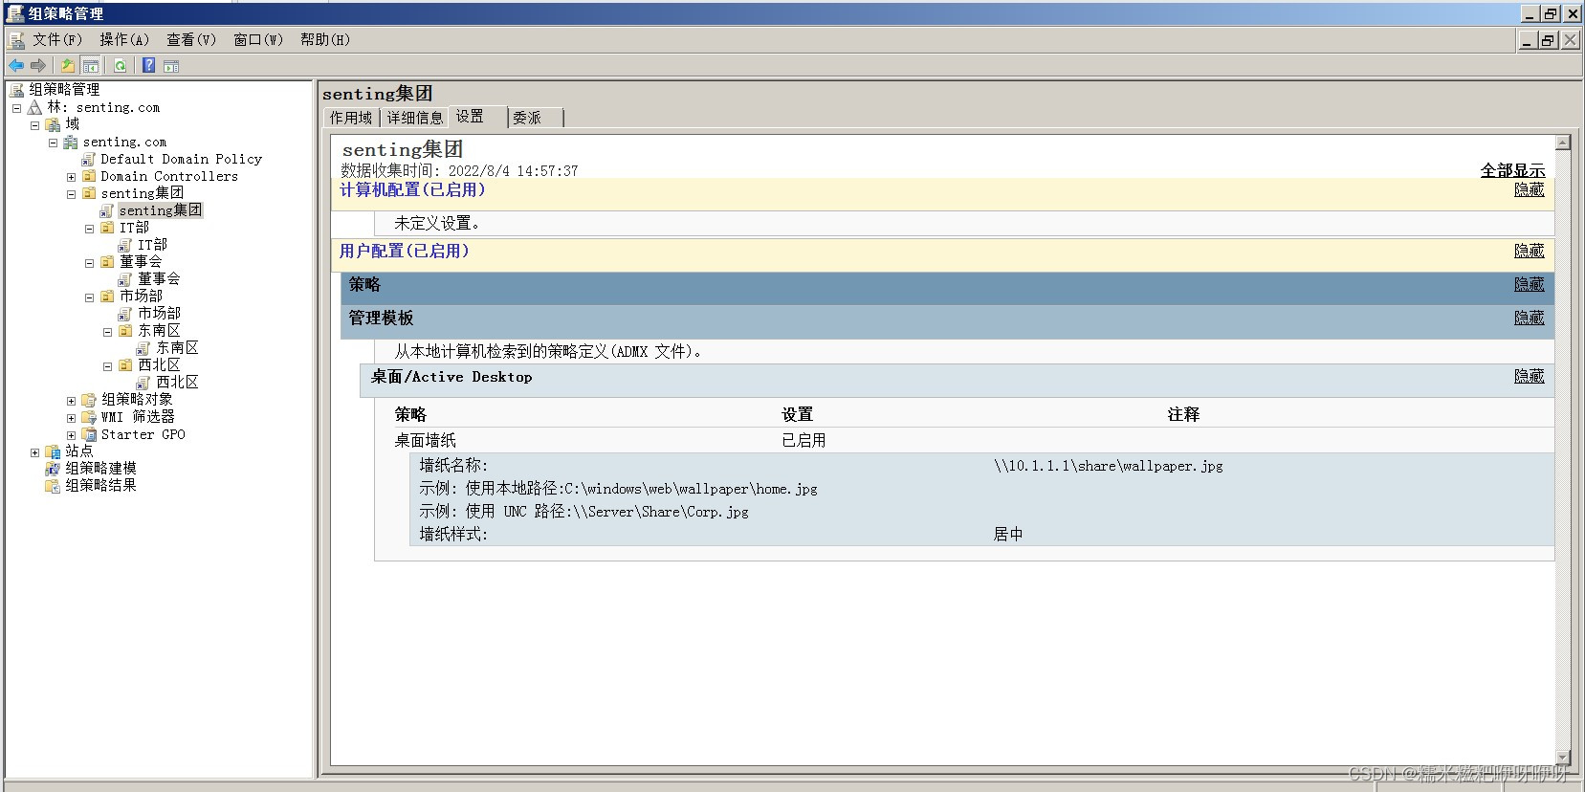This screenshot has height=792, width=1585.
Task: Collapse the 域 tree node
Action: click(x=34, y=125)
